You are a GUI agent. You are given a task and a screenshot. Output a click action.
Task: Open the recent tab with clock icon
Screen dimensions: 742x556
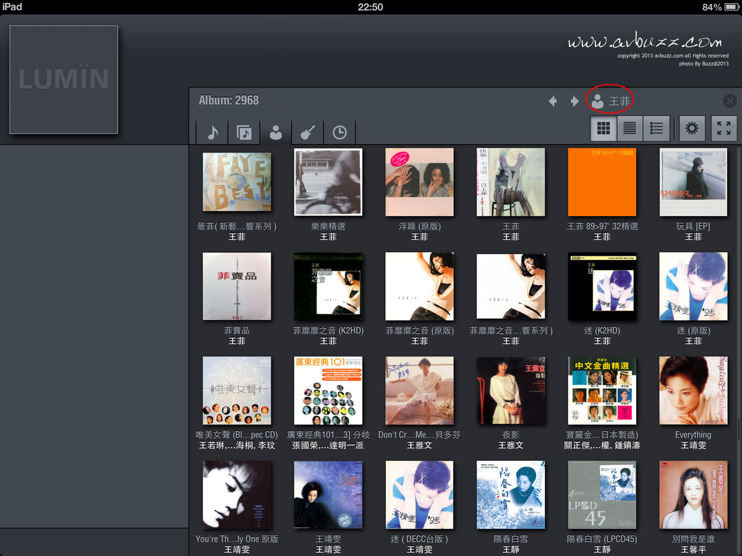[x=339, y=132]
